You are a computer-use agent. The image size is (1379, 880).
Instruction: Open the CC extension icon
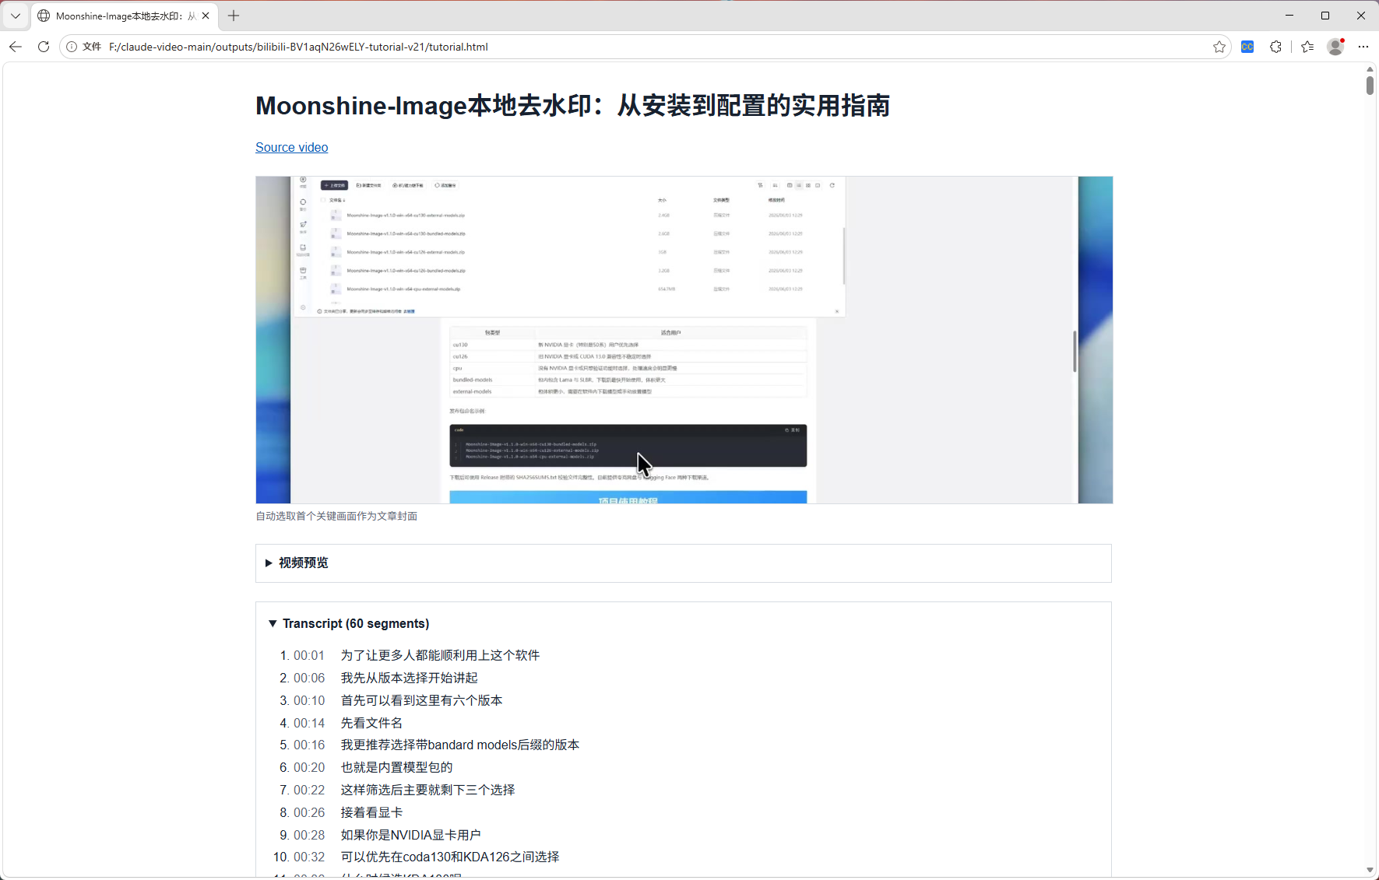pos(1247,47)
